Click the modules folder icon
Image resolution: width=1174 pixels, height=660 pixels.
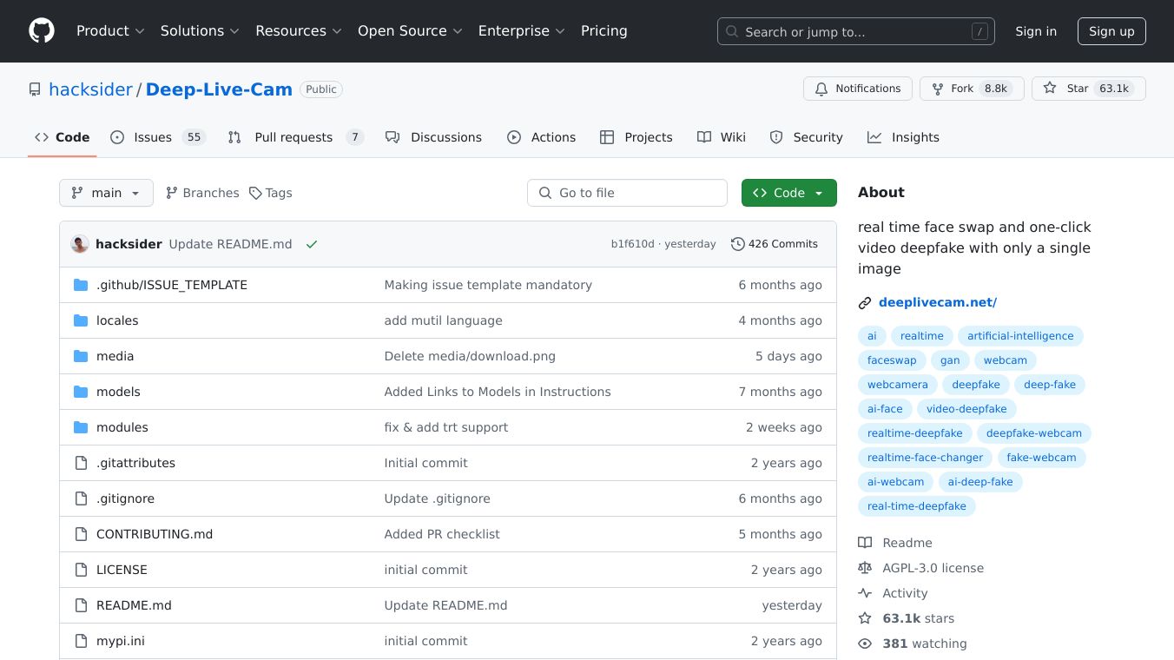pos(81,427)
